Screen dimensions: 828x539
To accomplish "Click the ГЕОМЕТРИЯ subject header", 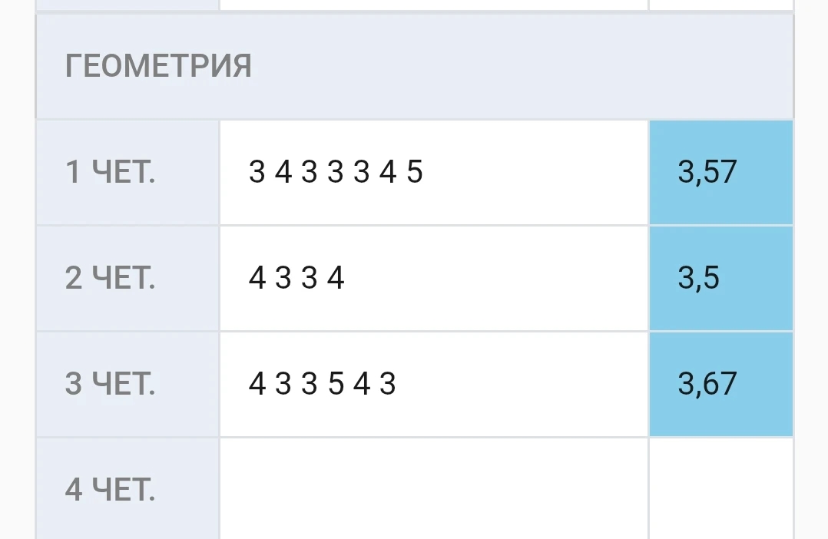I will point(158,67).
